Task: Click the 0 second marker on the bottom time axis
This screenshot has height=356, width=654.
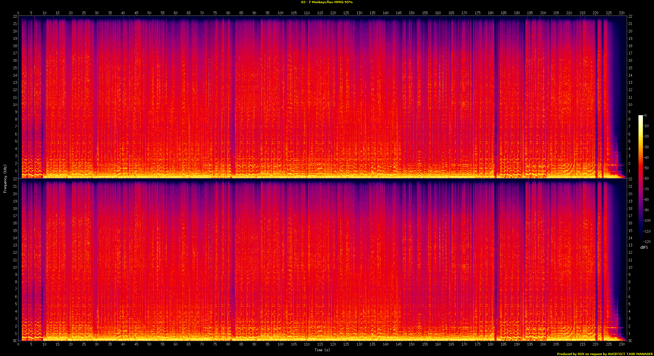Action: coord(18,344)
